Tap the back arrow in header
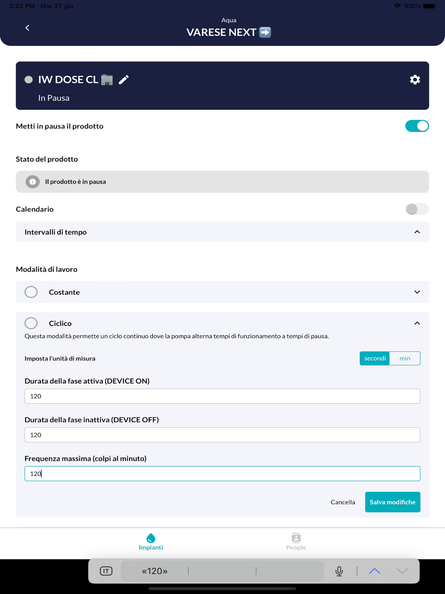 [x=27, y=28]
